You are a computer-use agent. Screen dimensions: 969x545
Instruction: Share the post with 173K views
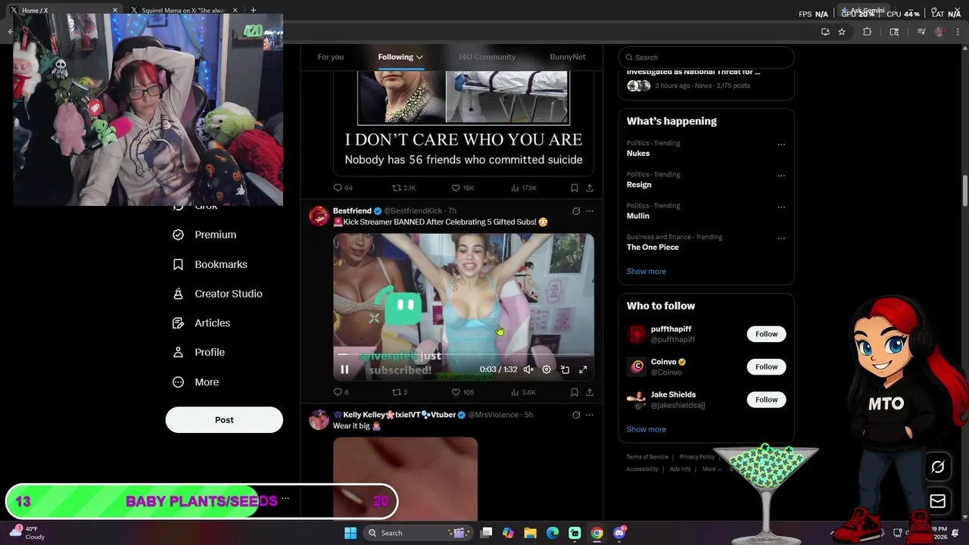(590, 188)
